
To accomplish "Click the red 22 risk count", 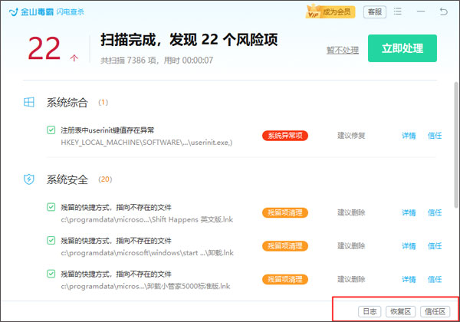I will point(44,48).
